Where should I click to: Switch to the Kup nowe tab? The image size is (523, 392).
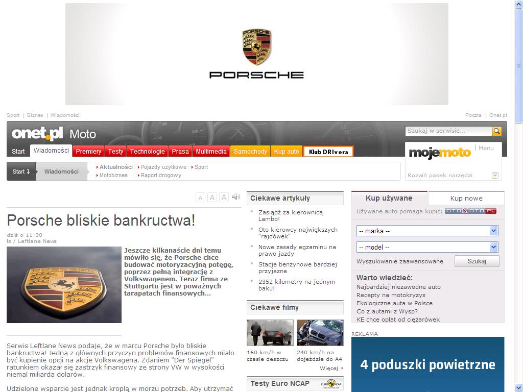(x=466, y=199)
